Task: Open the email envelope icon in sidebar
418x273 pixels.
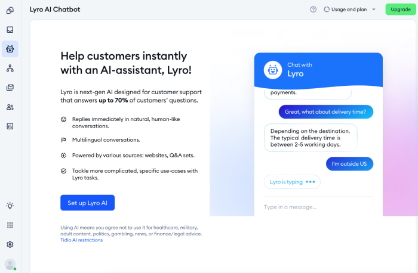Action: coord(10,88)
